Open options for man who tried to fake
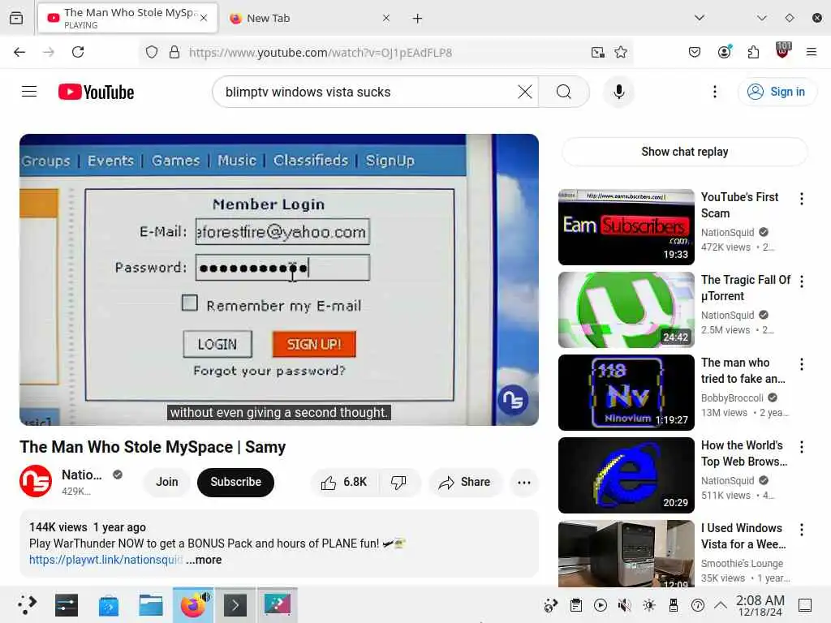The height and width of the screenshot is (623, 831). (x=801, y=364)
